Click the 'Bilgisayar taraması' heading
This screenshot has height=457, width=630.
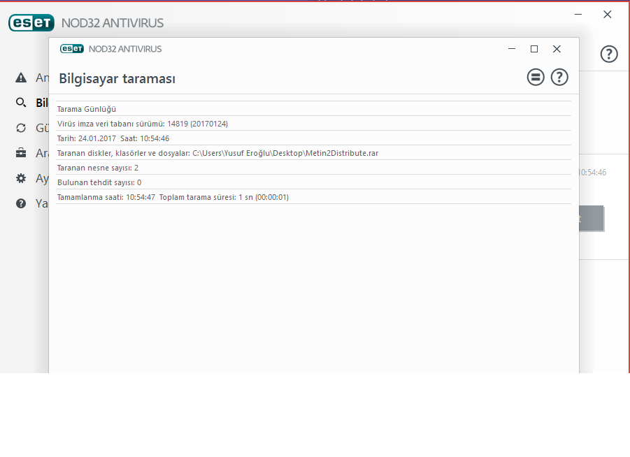[x=117, y=79]
